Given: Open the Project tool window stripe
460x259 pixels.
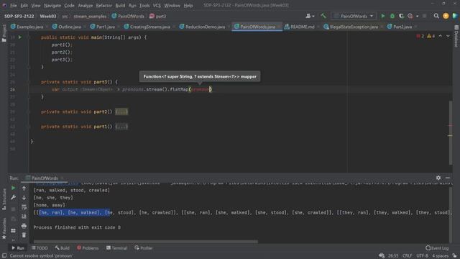Looking at the screenshot, I should (x=4, y=33).
